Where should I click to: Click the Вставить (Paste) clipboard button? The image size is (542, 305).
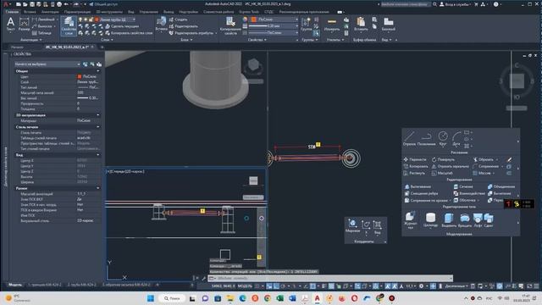point(361,25)
